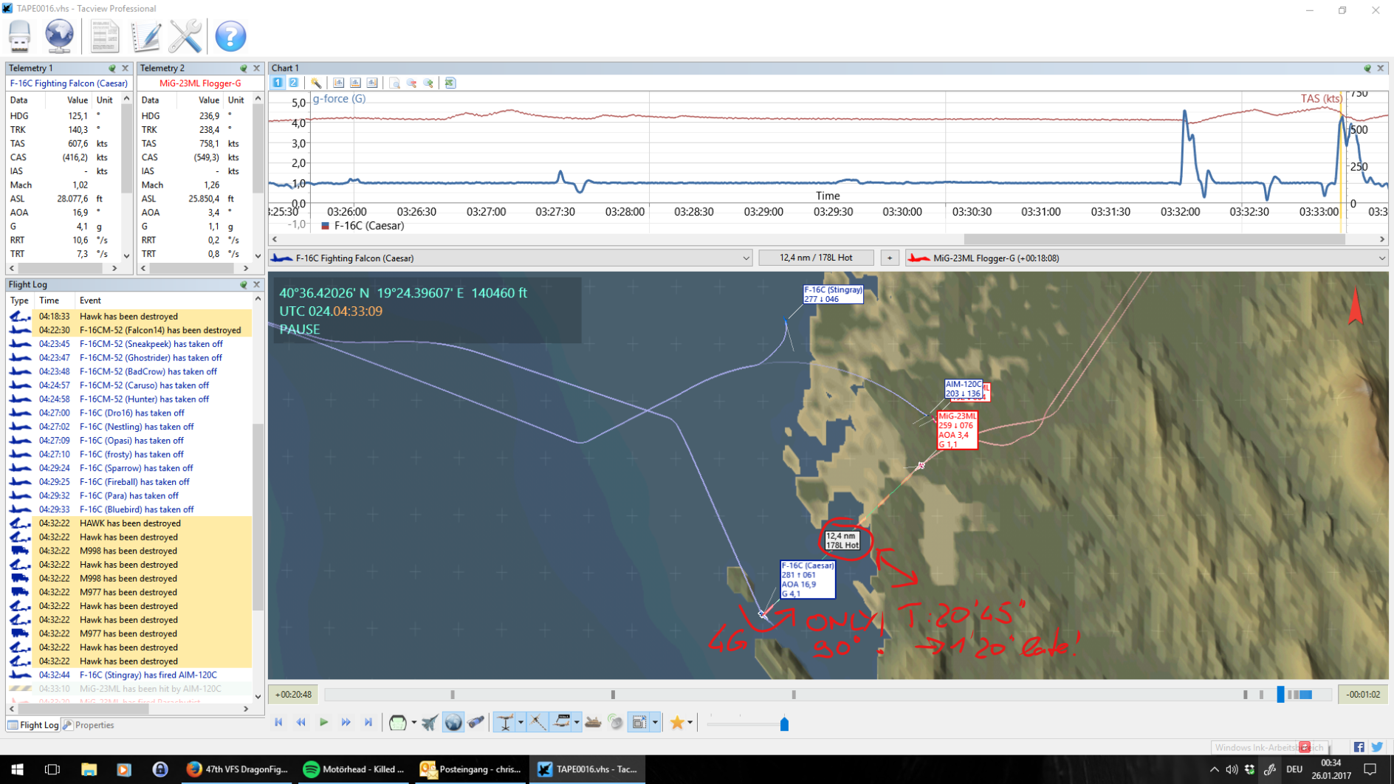Select log entry F-16C (Stingray) has fired AIM-120C
Viewport: 1394px width, 784px height.
(x=129, y=675)
